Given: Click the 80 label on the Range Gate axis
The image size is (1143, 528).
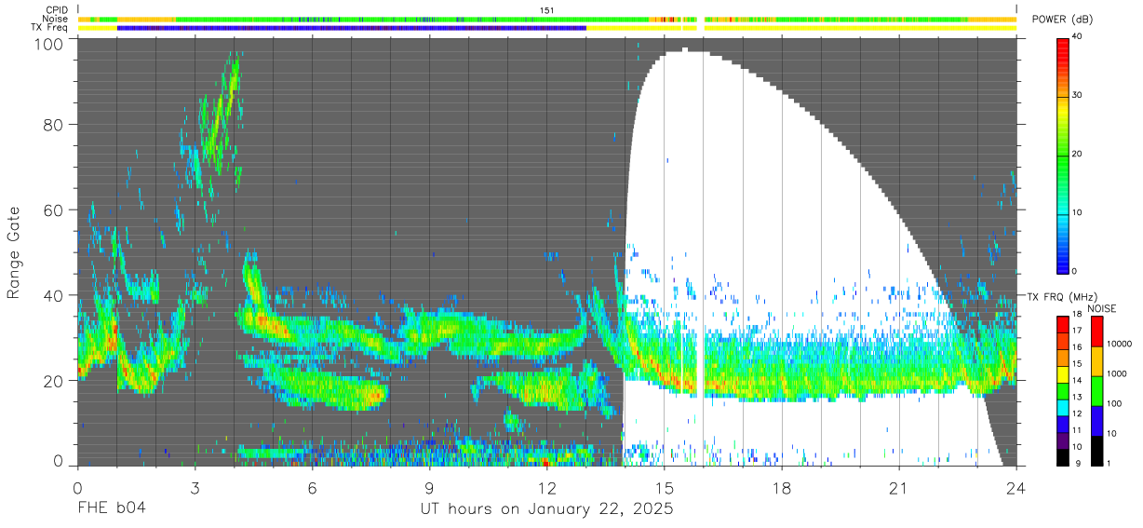Looking at the screenshot, I should [x=54, y=125].
